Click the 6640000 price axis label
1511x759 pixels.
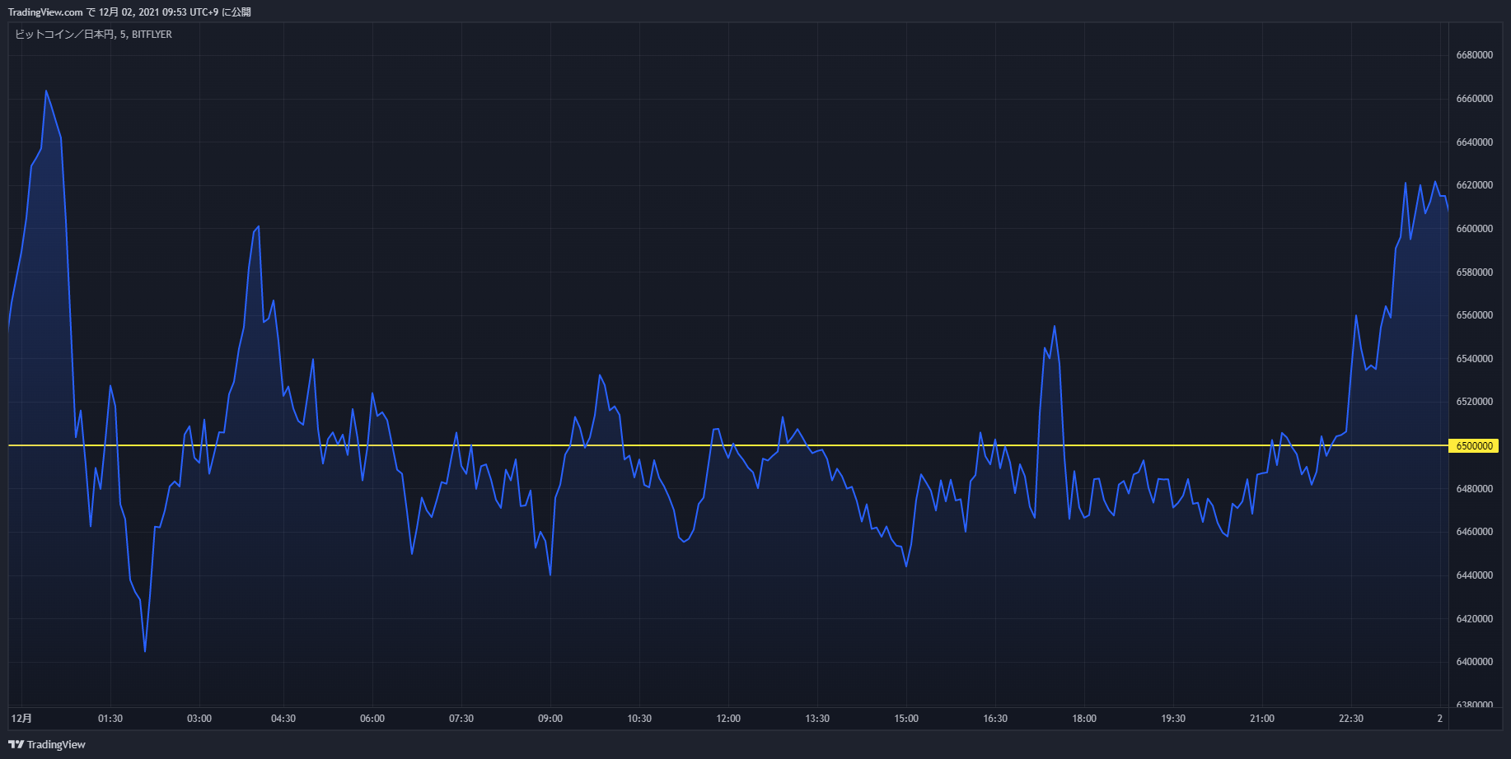point(1474,142)
